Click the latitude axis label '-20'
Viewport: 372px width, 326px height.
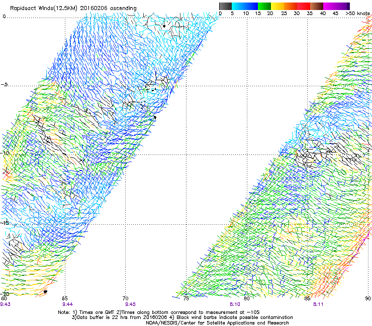point(5,294)
